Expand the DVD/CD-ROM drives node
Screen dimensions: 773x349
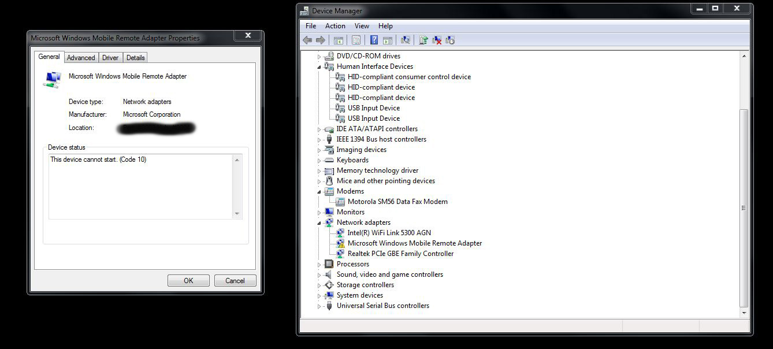click(319, 57)
